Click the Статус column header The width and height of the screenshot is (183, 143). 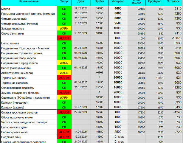(64, 2)
